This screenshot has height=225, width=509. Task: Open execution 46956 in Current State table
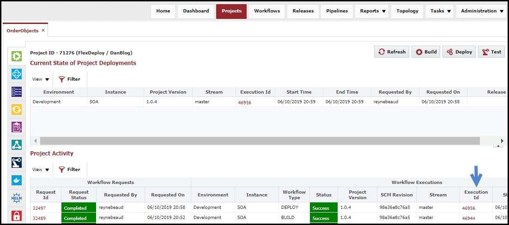245,102
